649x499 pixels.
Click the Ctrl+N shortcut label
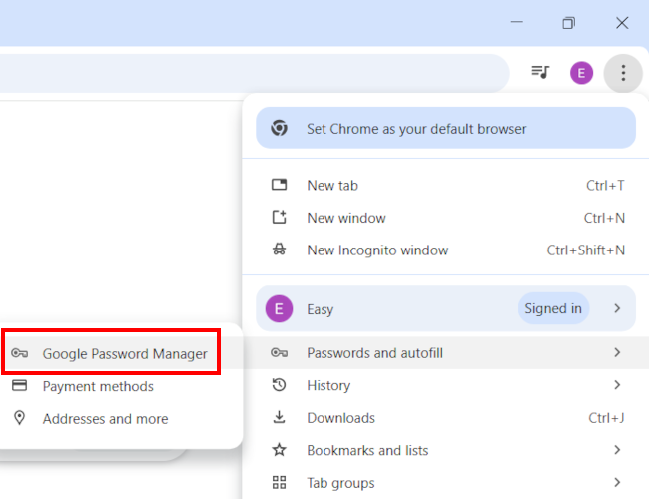pos(604,218)
